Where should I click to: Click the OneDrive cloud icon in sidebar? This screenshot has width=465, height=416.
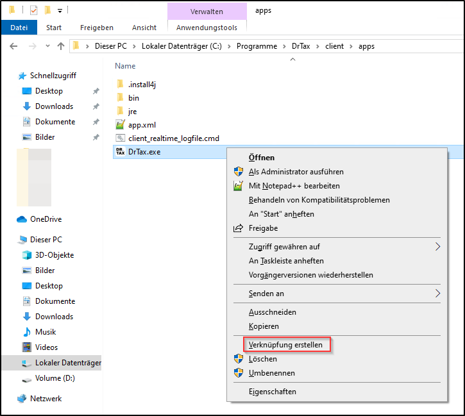coord(22,219)
